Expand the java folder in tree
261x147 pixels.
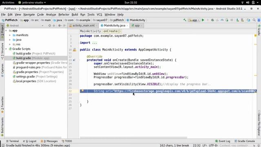click(x=10, y=40)
